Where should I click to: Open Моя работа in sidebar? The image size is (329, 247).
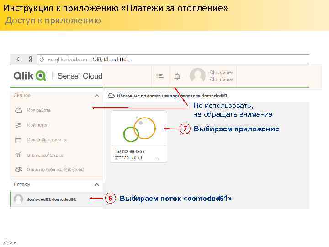click(x=38, y=110)
